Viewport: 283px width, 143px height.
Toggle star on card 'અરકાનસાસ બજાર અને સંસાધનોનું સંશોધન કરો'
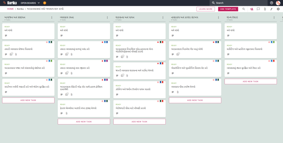pos(47,61)
